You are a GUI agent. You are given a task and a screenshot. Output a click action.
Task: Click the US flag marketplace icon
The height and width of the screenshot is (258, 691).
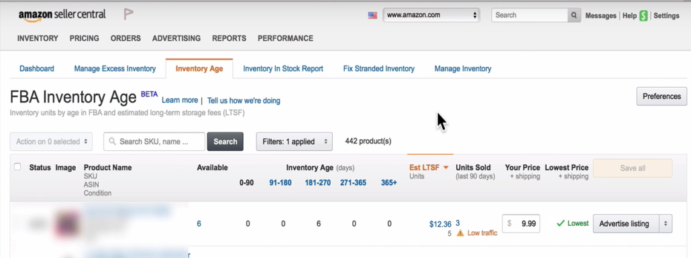372,15
